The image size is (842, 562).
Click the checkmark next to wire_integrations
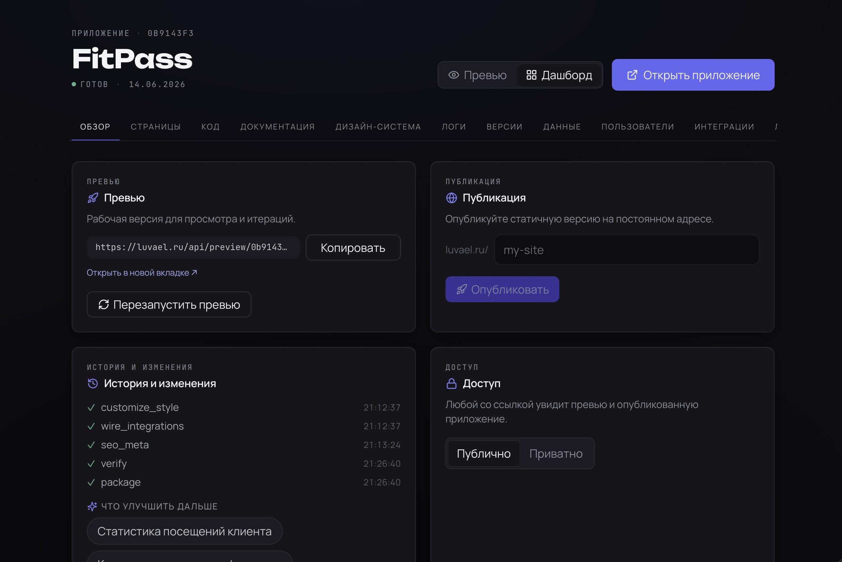tap(91, 426)
